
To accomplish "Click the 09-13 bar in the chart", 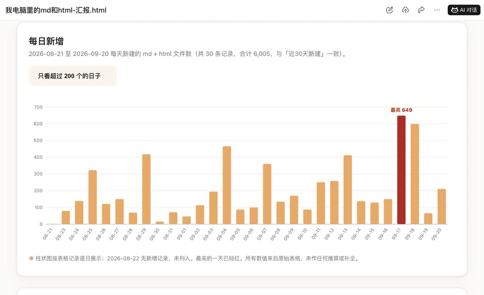I will pyautogui.click(x=348, y=190).
